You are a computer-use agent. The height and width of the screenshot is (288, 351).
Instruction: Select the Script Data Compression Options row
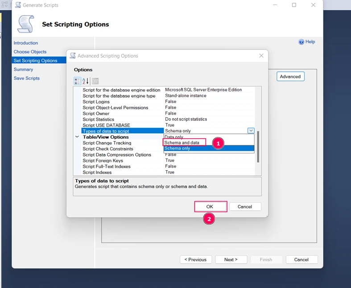123,155
